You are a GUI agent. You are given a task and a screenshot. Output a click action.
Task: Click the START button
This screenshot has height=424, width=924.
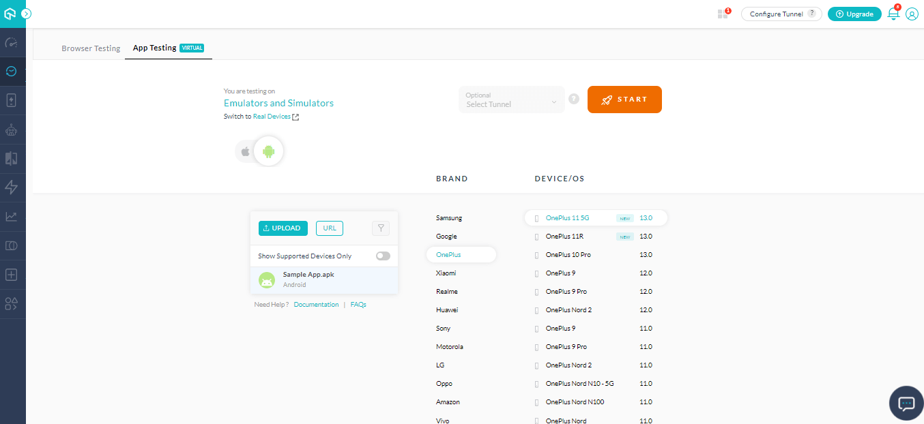point(624,100)
